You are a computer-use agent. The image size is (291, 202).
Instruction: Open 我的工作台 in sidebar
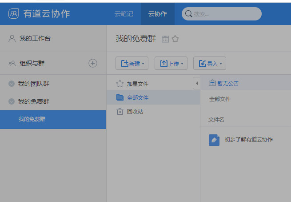click(53, 38)
